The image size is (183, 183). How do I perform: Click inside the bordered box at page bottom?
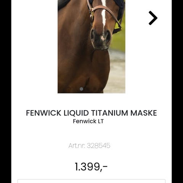click(x=91, y=181)
